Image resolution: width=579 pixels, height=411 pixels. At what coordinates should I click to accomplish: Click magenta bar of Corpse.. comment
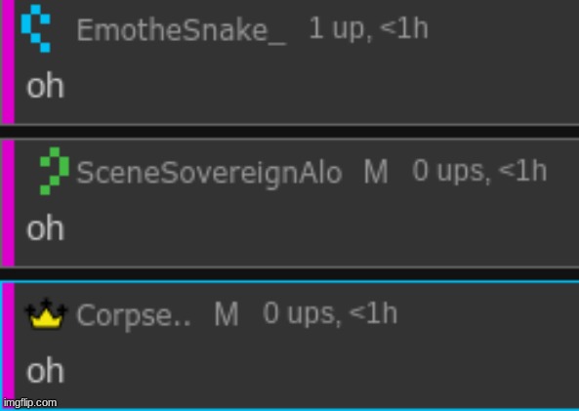(8, 346)
